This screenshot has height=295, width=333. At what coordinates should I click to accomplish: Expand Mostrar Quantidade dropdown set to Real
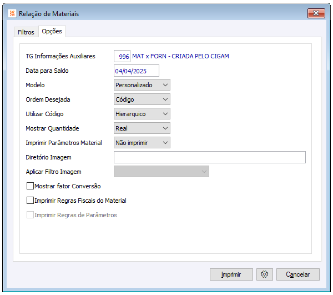tap(142, 128)
